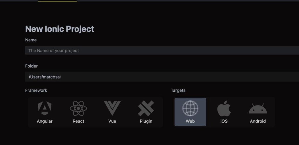Select the Angular framework shield logo
Screen dimensions: 299x145
(45, 108)
